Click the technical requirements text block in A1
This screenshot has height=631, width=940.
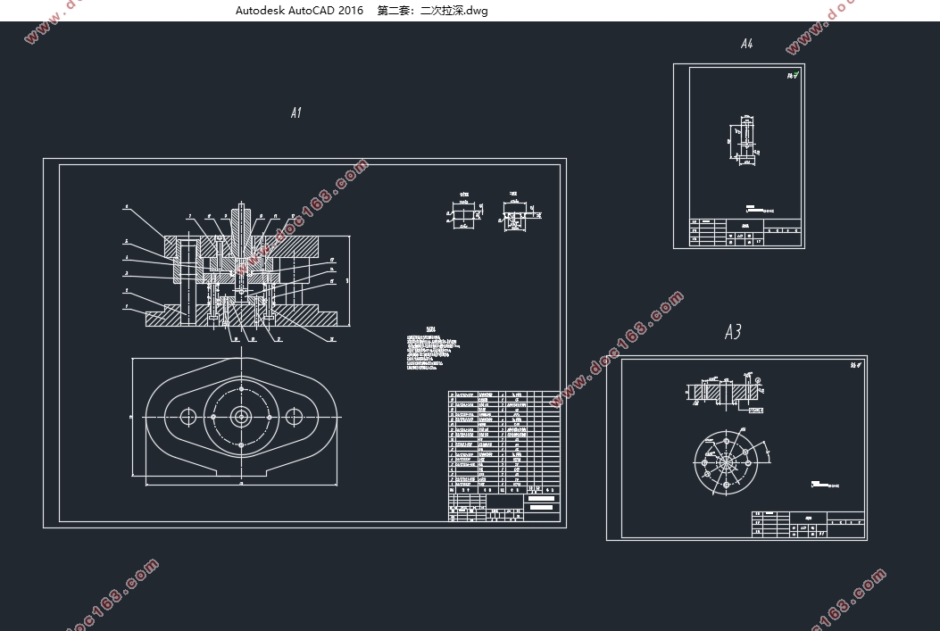pyautogui.click(x=433, y=349)
